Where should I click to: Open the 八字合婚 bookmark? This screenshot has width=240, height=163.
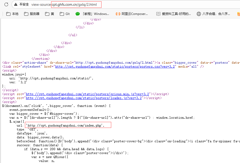pyautogui.click(x=214, y=14)
